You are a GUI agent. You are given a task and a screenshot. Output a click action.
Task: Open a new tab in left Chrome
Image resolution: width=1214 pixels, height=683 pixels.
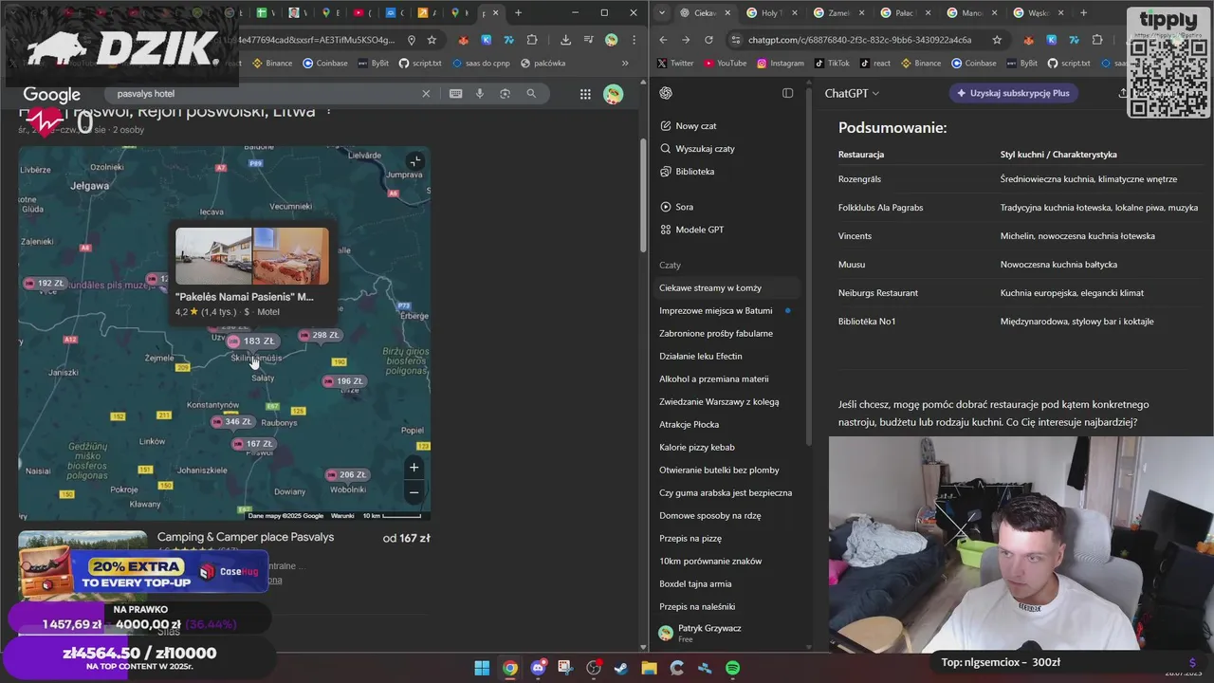pos(518,13)
